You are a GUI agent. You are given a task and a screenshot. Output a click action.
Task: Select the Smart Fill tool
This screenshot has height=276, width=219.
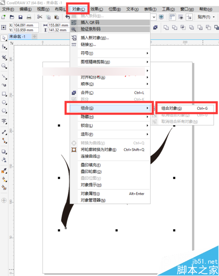4,188
